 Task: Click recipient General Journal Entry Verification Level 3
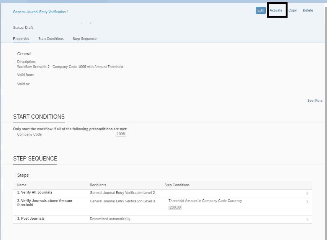123,201
